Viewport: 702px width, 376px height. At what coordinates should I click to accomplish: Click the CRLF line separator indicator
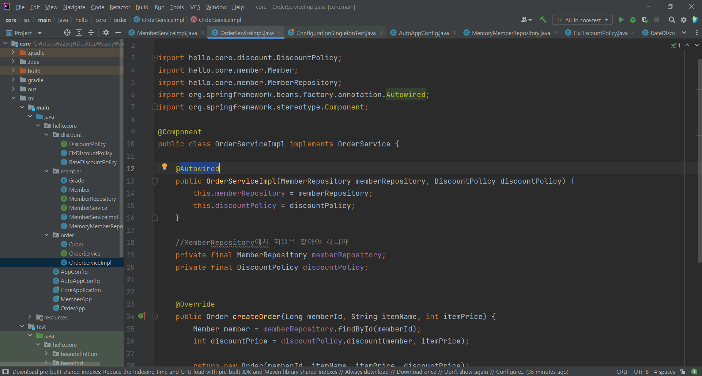[622, 372]
